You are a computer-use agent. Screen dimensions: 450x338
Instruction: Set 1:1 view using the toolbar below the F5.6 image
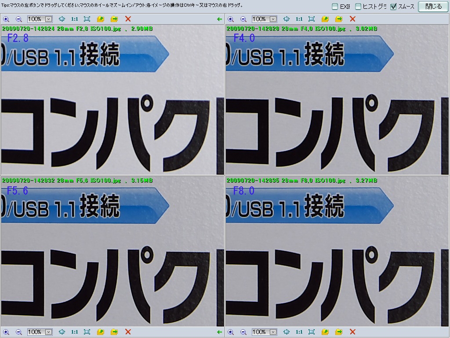(75, 332)
